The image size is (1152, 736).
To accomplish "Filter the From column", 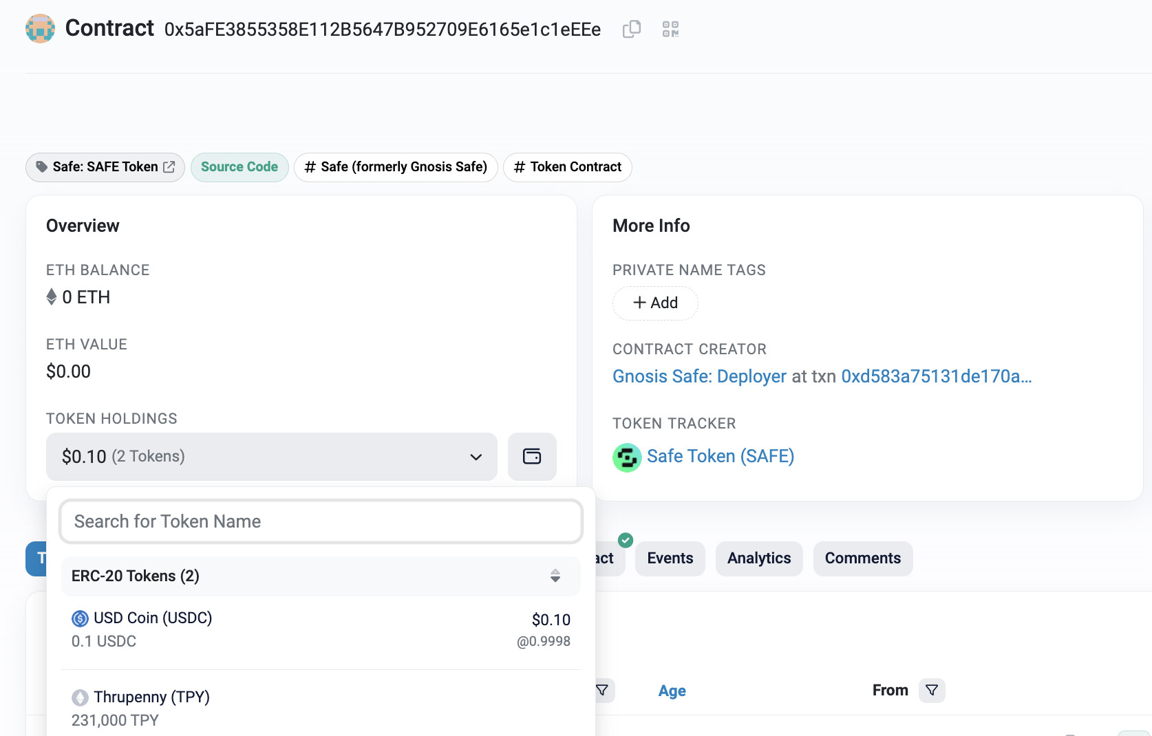I will pyautogui.click(x=932, y=690).
